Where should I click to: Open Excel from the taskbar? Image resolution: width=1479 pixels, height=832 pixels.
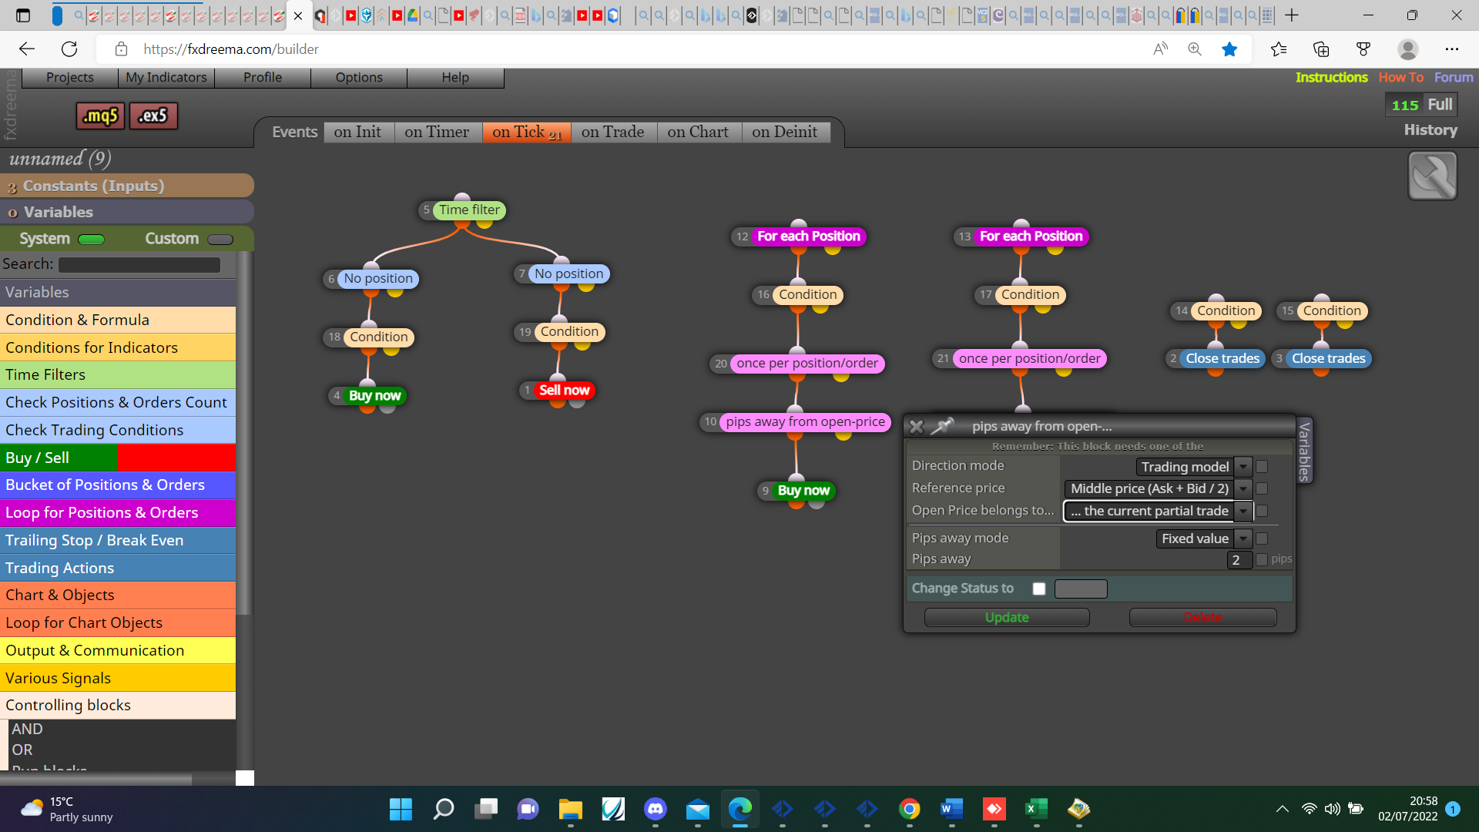pyautogui.click(x=1037, y=809)
